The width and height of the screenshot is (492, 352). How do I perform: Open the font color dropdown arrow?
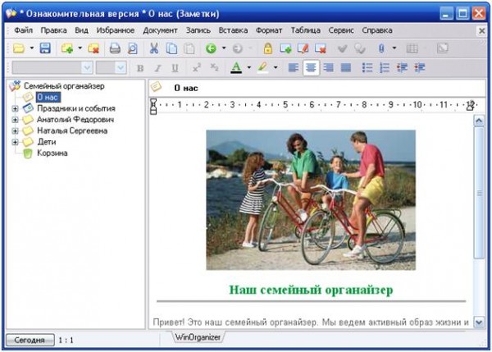[249, 67]
